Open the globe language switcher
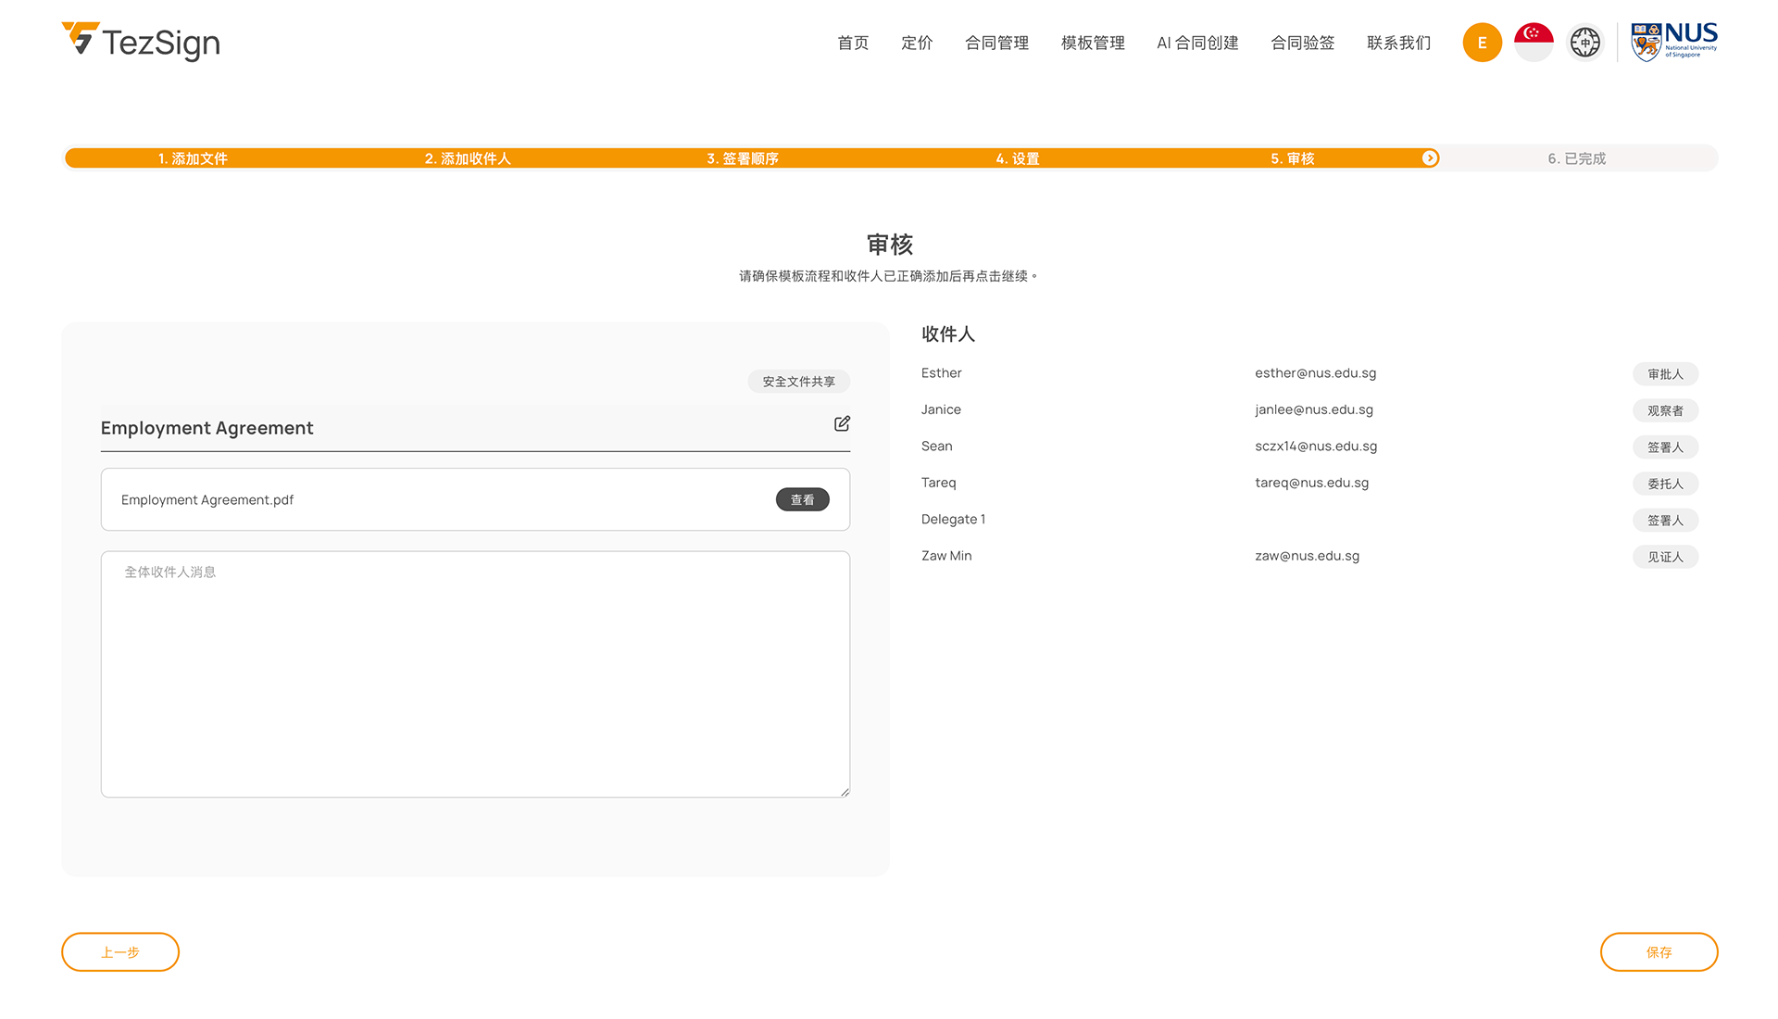Viewport: 1778px width, 1019px height. pyautogui.click(x=1584, y=43)
